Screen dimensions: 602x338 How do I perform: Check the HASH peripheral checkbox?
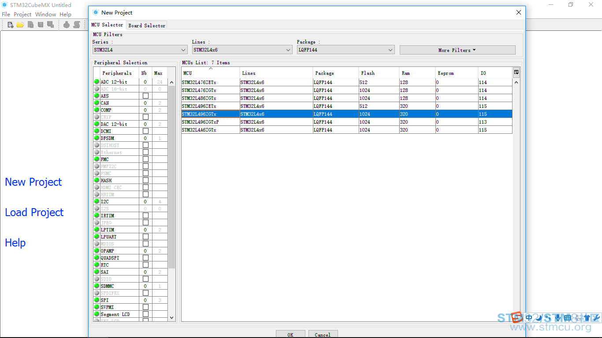[145, 180]
